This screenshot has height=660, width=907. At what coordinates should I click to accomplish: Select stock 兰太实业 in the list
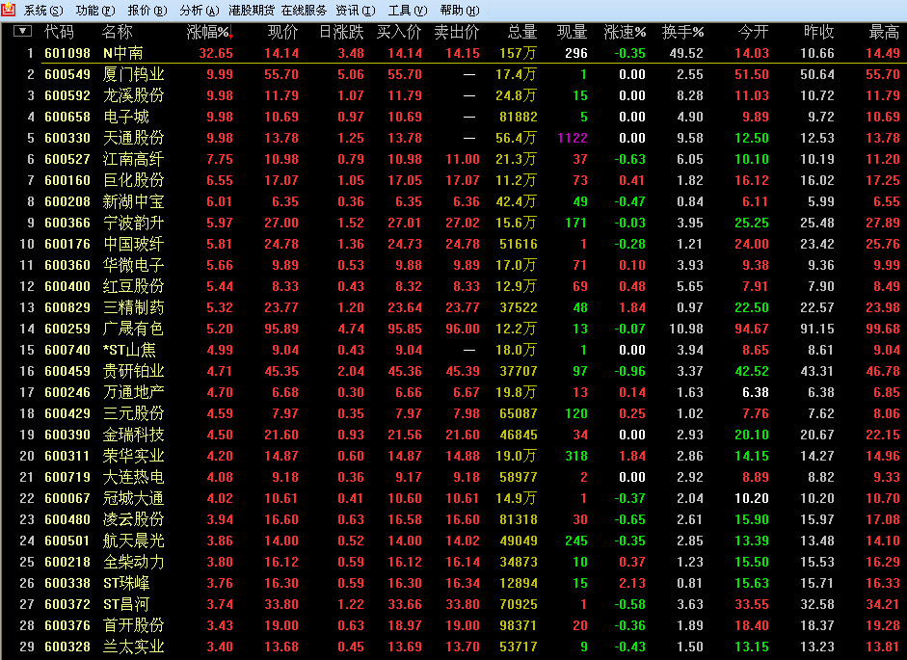134,647
